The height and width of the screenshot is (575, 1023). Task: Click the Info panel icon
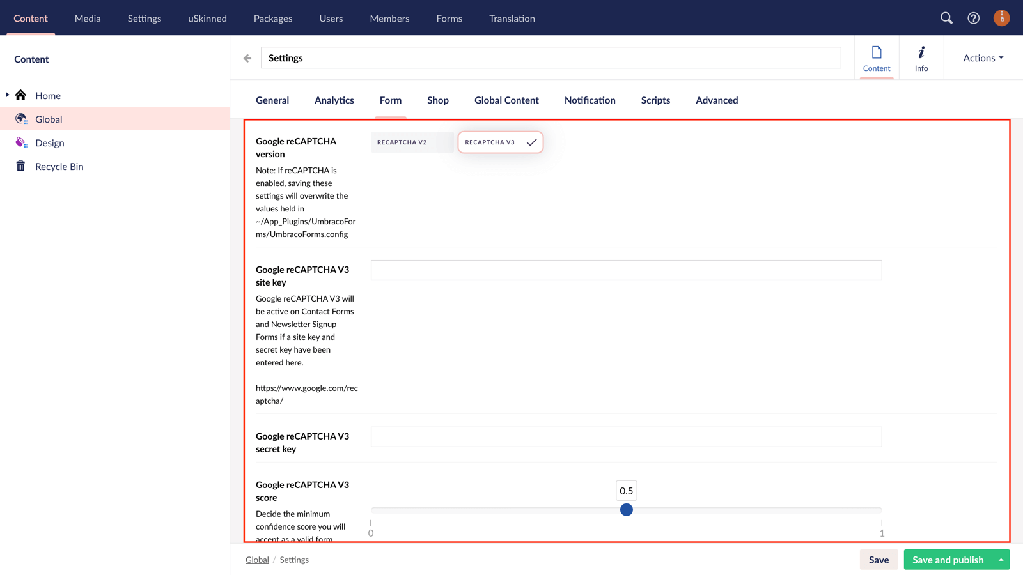[x=921, y=57]
